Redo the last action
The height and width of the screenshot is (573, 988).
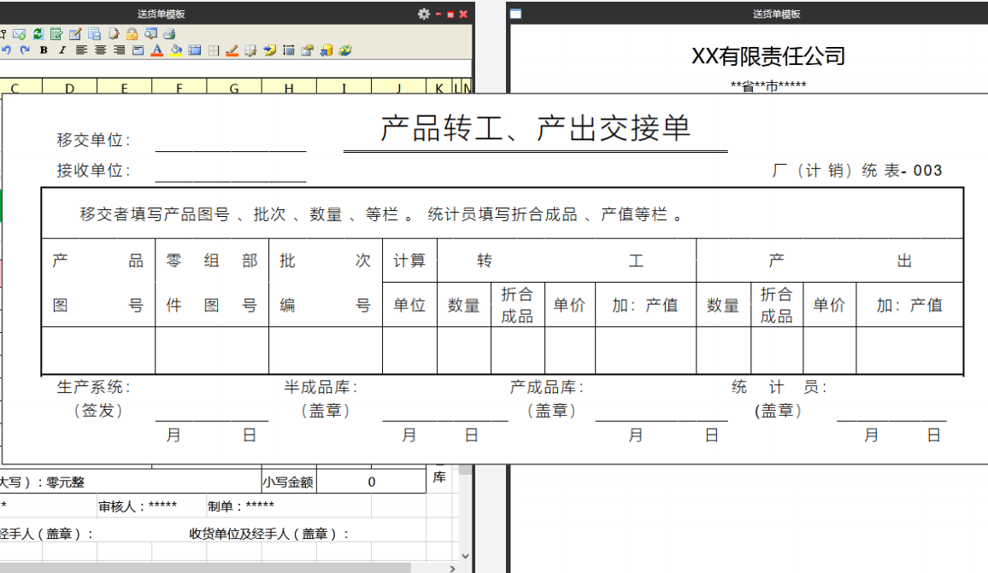(x=25, y=50)
